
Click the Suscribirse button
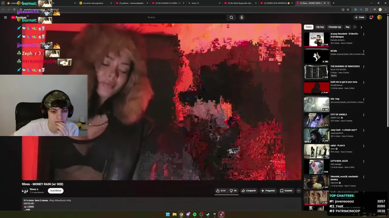coord(56,191)
